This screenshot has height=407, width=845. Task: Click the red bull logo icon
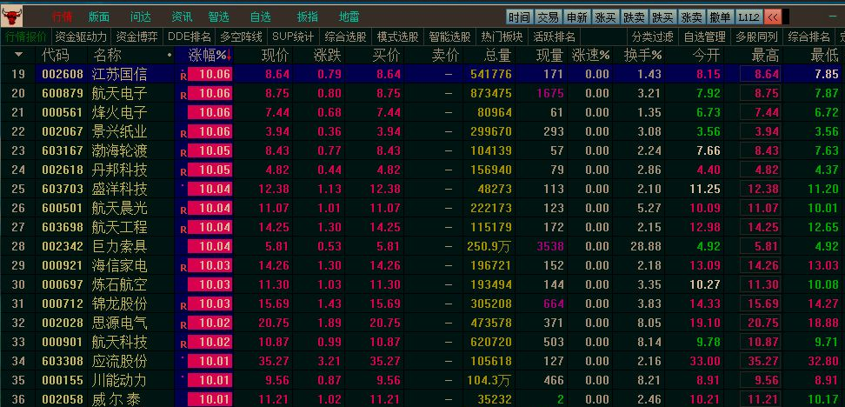tap(12, 17)
